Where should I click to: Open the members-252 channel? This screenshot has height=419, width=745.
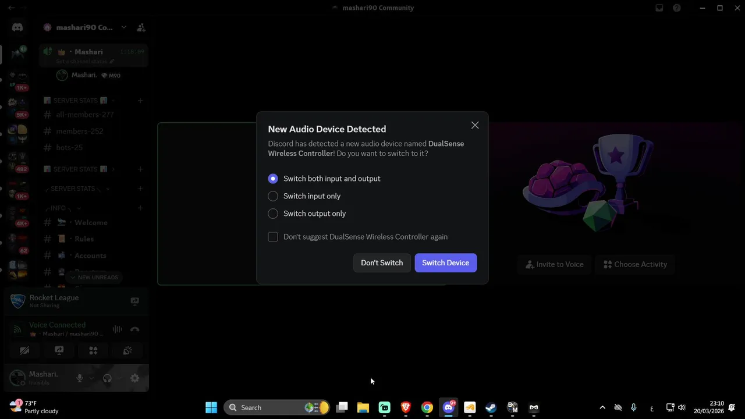pos(80,131)
